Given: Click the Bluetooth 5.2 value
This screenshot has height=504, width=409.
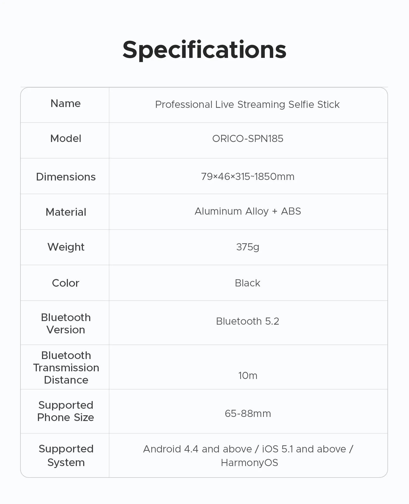Looking at the screenshot, I should pos(248,321).
